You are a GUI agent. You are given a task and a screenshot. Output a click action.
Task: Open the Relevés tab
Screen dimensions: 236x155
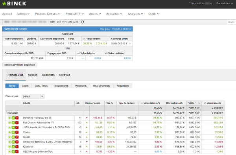coord(65,75)
